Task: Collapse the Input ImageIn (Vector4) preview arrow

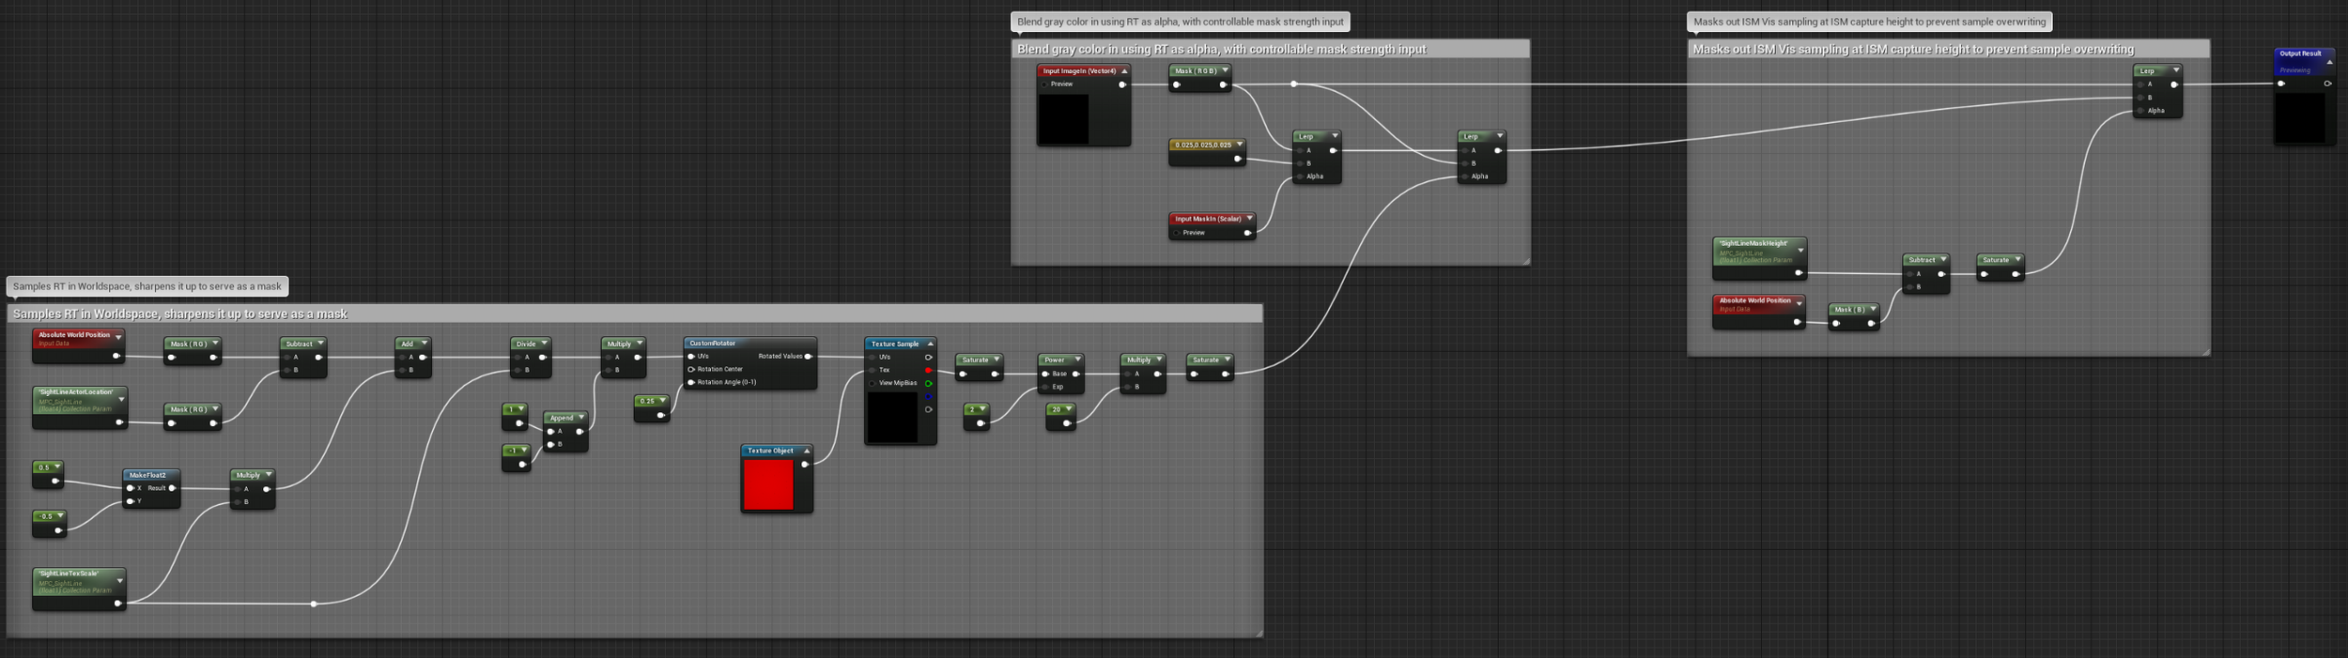Action: (1123, 71)
